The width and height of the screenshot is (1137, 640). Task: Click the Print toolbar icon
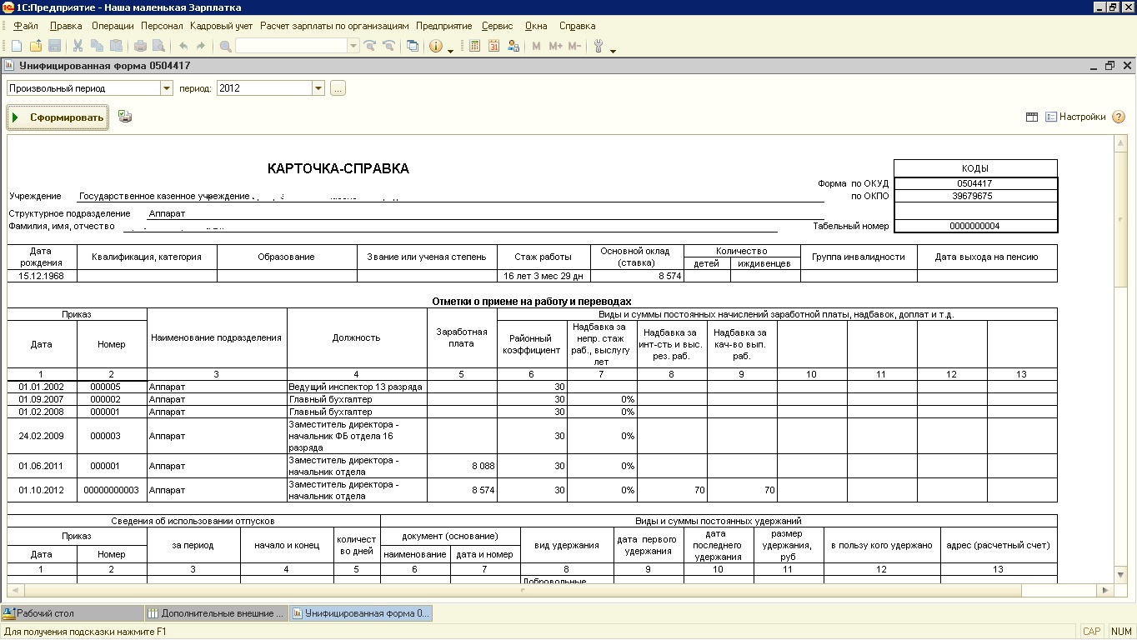140,46
